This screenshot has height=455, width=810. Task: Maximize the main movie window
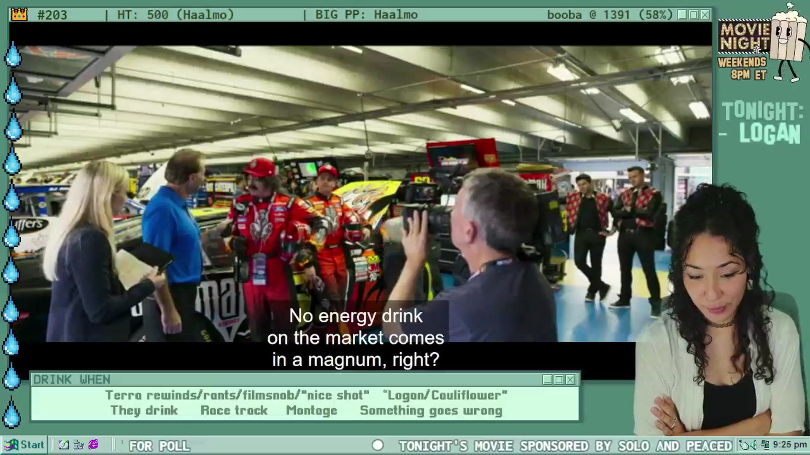694,15
